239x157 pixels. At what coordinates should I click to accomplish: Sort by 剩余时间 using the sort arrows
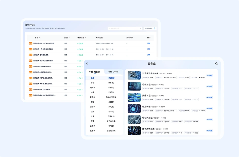point(134,38)
